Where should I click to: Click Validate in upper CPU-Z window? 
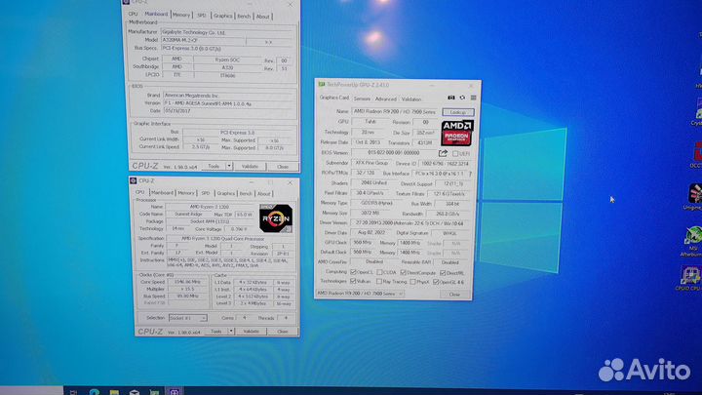tap(250, 166)
